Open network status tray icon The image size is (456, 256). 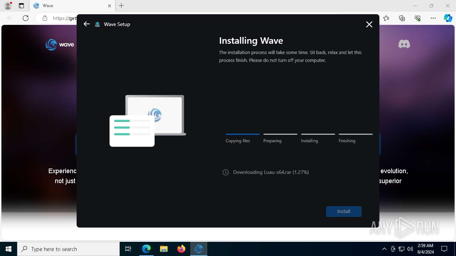click(x=401, y=249)
